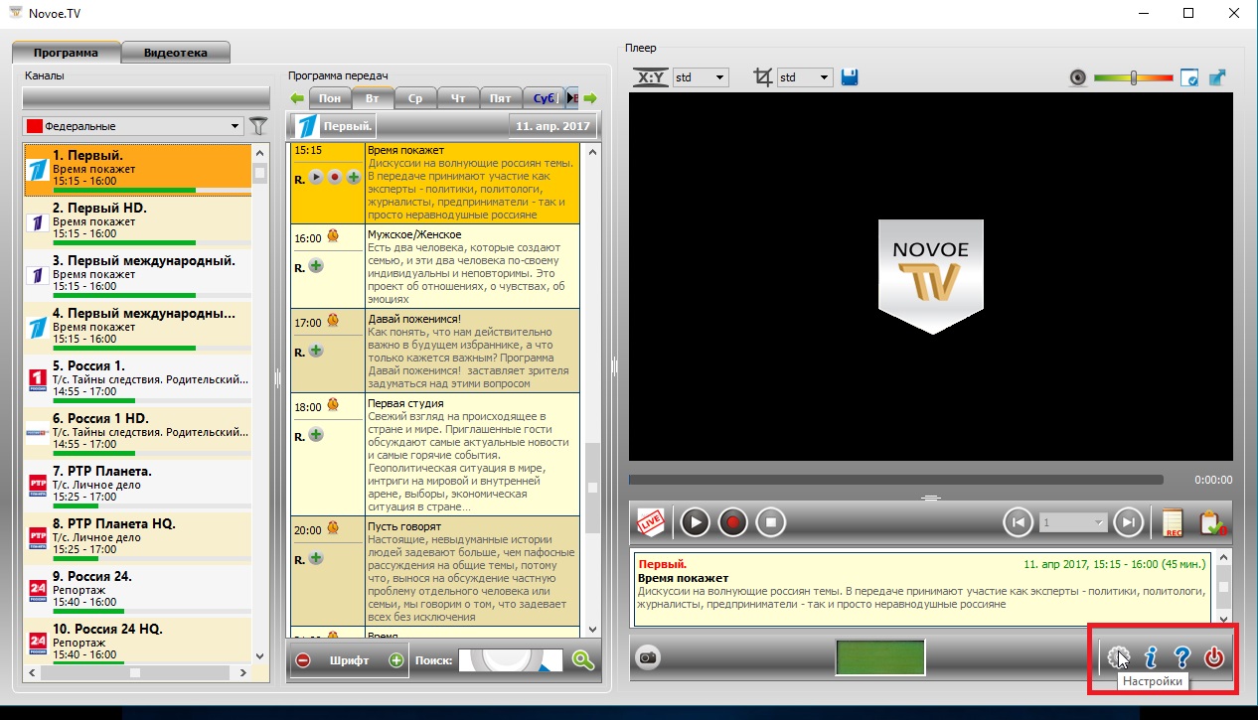
Task: Save video settings with the floppy disk icon
Action: click(x=850, y=76)
